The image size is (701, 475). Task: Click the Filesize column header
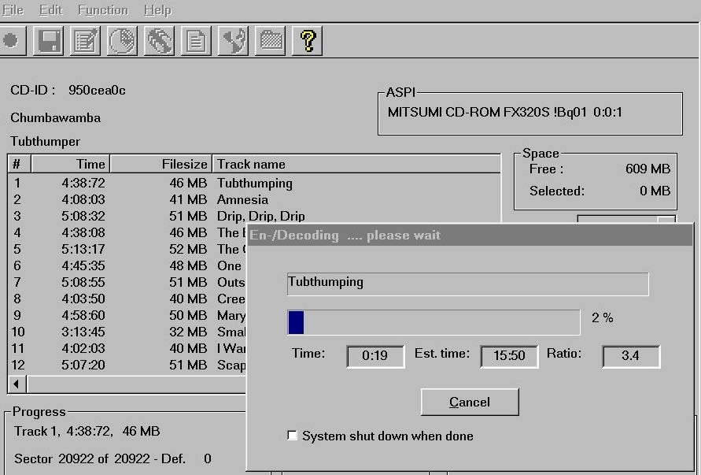(161, 165)
